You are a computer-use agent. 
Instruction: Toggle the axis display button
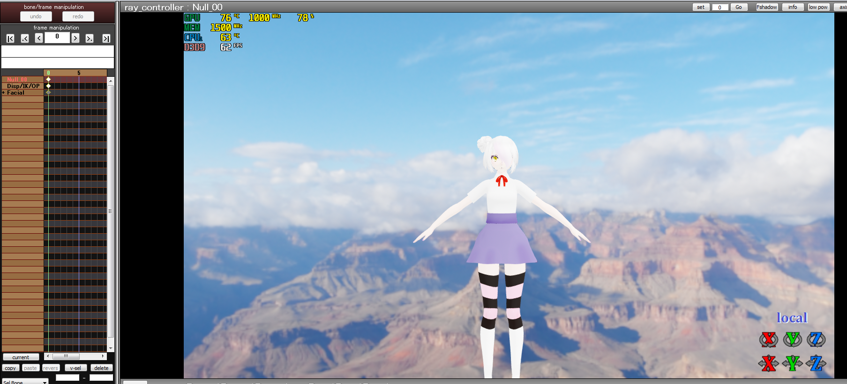click(841, 7)
